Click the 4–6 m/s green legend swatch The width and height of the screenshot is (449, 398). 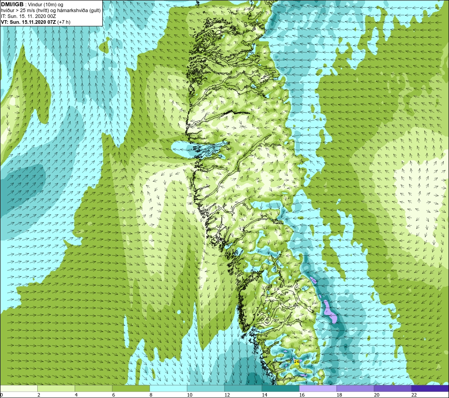pos(94,388)
